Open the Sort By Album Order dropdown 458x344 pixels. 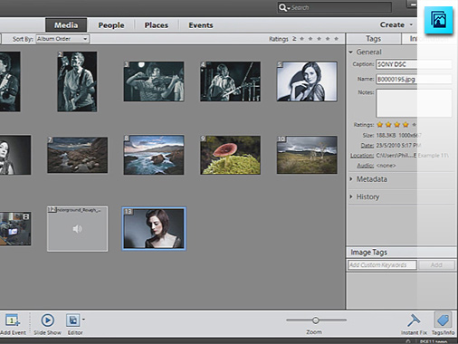pos(62,39)
